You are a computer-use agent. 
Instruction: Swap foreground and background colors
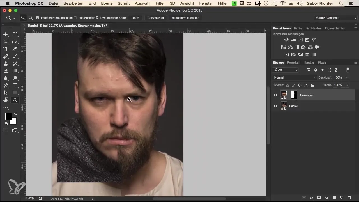tap(15, 114)
